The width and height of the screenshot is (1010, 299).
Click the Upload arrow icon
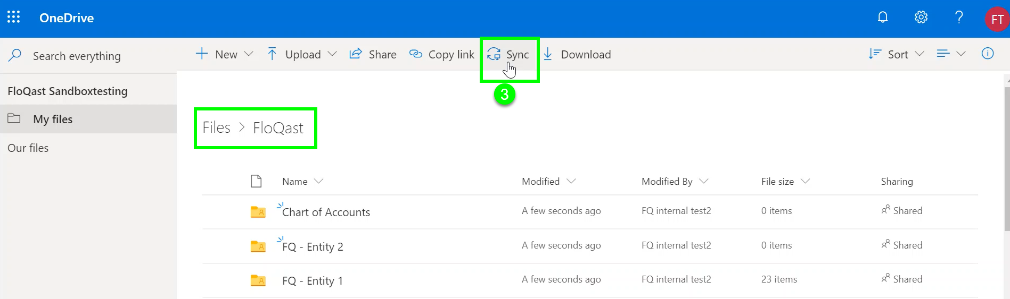(272, 54)
